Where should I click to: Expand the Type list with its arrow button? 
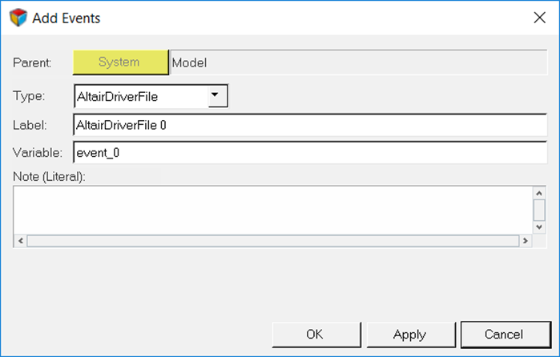[x=217, y=95]
